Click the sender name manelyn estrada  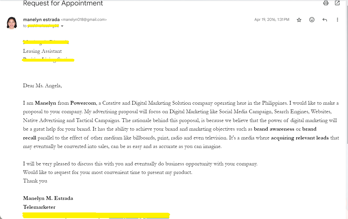pyautogui.click(x=41, y=20)
